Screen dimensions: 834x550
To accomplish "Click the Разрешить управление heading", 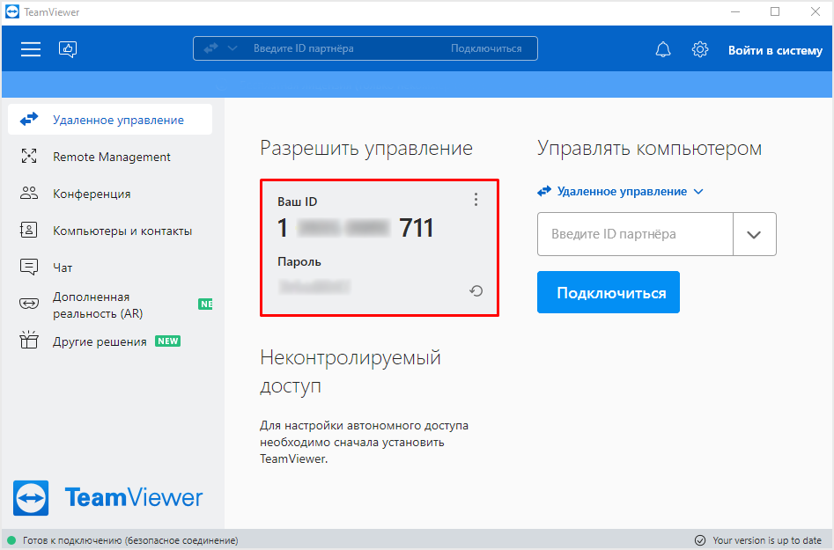I will pyautogui.click(x=366, y=148).
